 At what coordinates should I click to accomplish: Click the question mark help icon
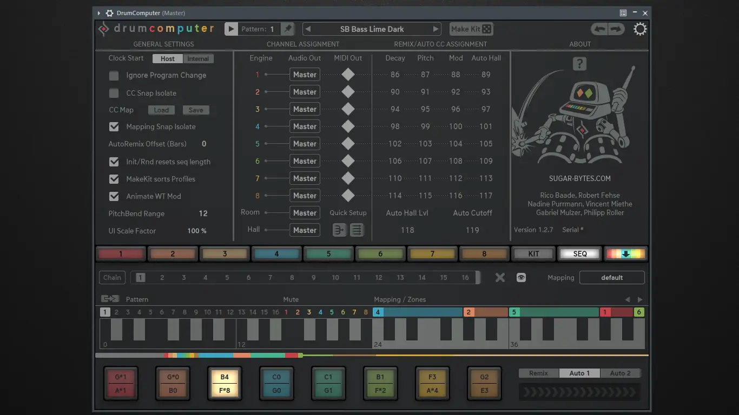click(x=579, y=64)
